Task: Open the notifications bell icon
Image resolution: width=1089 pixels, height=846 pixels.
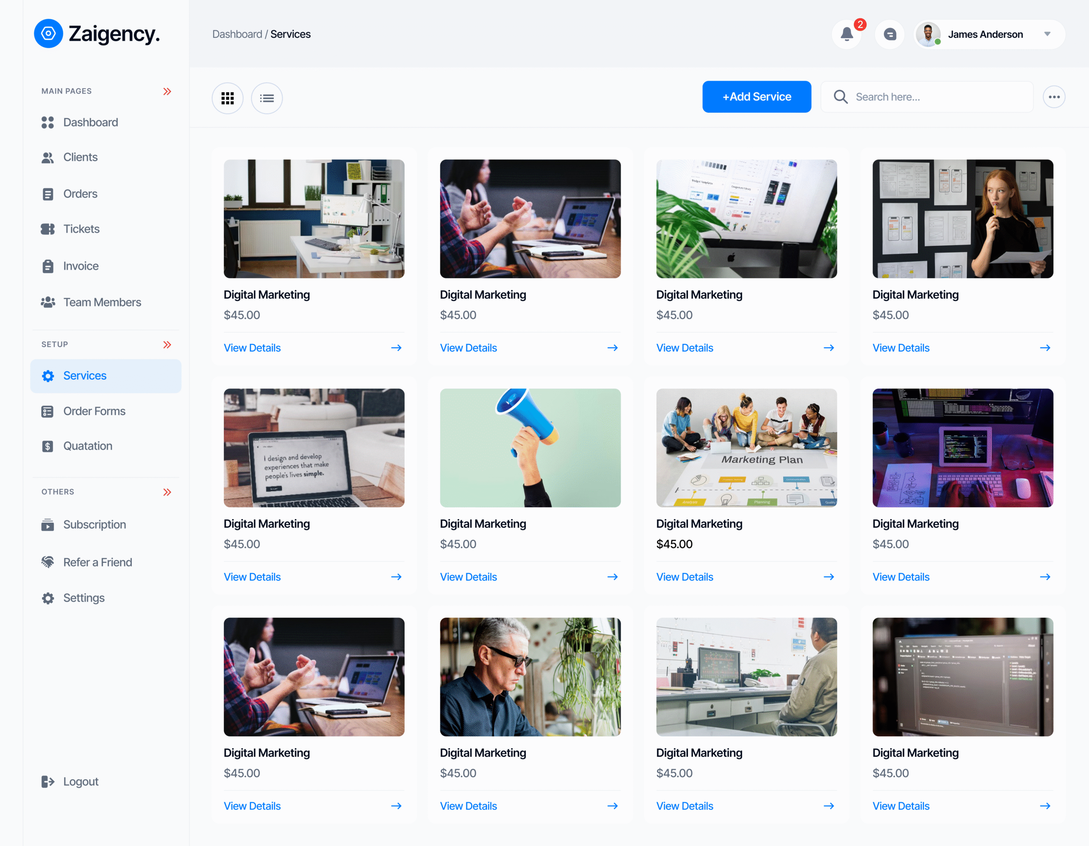Action: pyautogui.click(x=847, y=34)
